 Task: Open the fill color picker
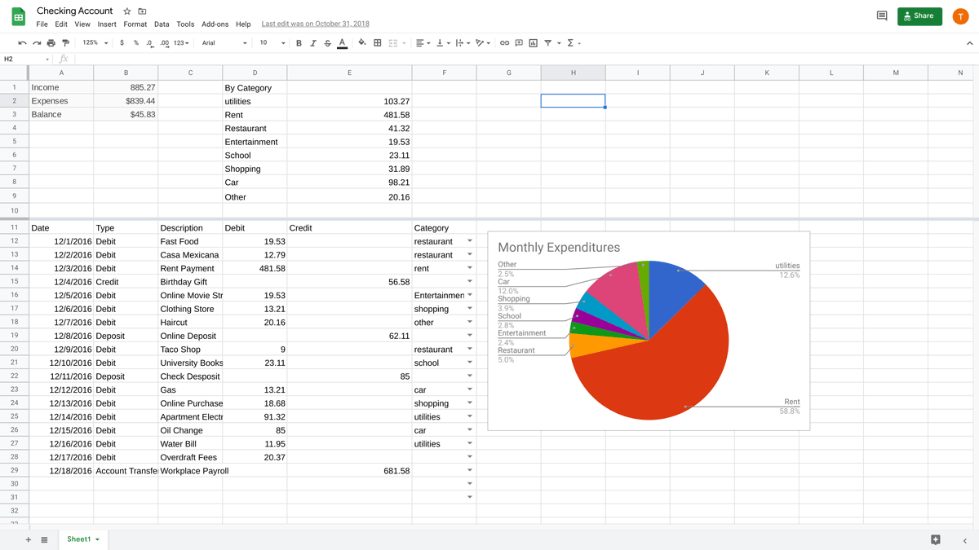[362, 43]
